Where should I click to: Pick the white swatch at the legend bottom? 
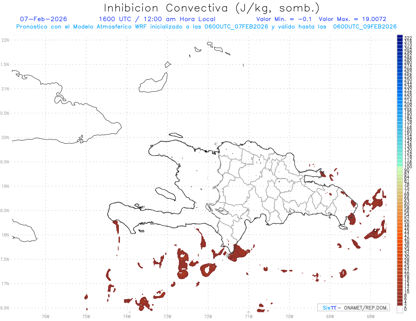[400, 309]
